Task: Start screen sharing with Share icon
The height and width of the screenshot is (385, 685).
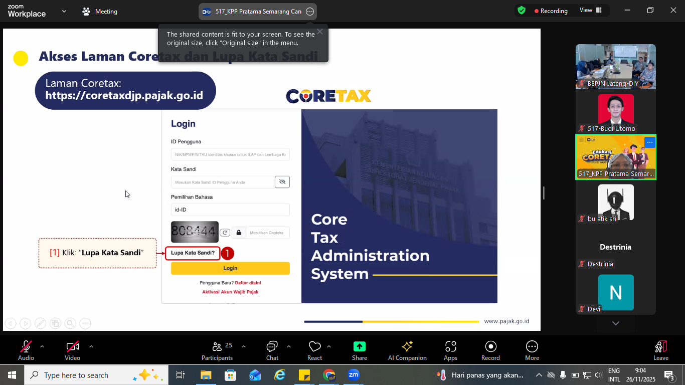Action: click(x=360, y=347)
